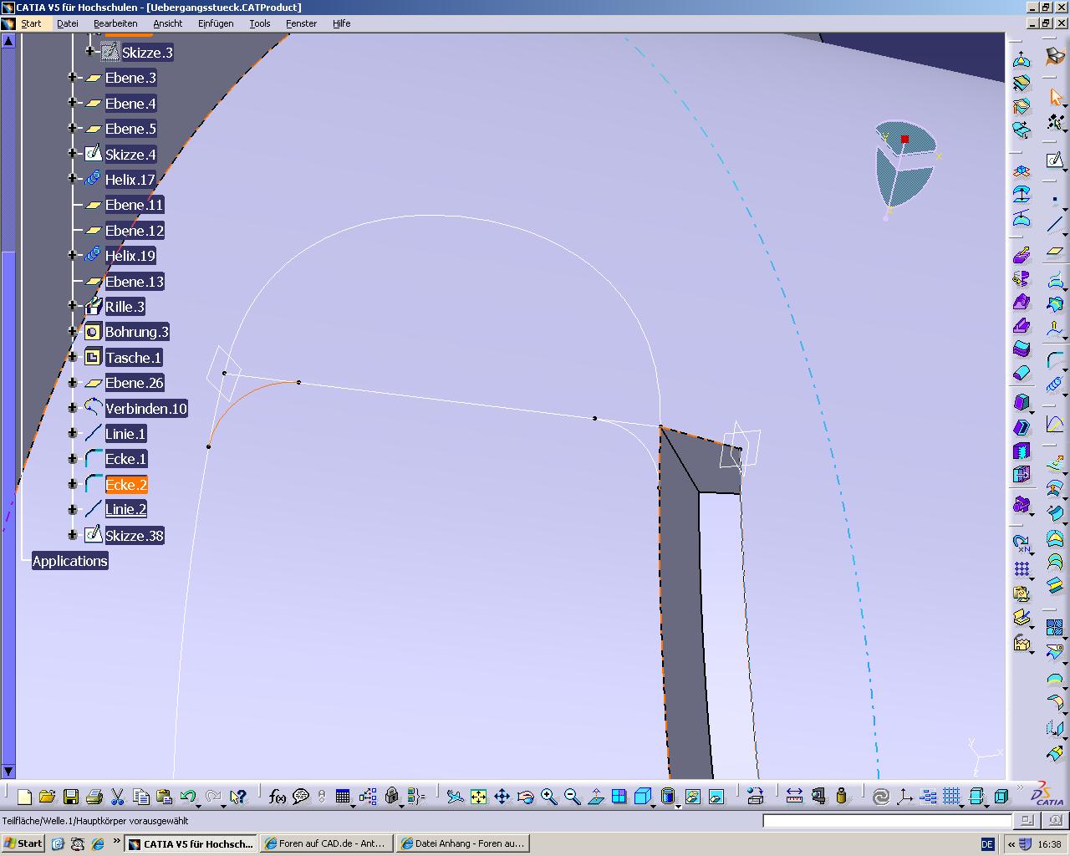
Task: Click the DE language indicator in the tray
Action: point(987,844)
